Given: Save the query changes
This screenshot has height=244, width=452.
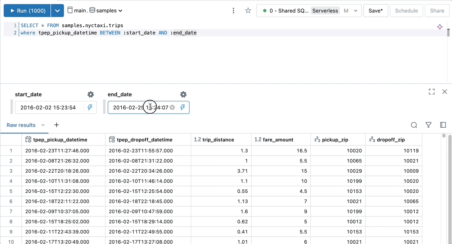Looking at the screenshot, I should pyautogui.click(x=376, y=11).
